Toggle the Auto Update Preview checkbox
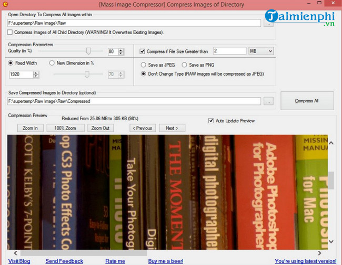 tap(211, 121)
